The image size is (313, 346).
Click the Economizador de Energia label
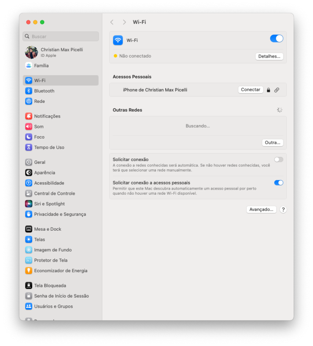pos(61,271)
